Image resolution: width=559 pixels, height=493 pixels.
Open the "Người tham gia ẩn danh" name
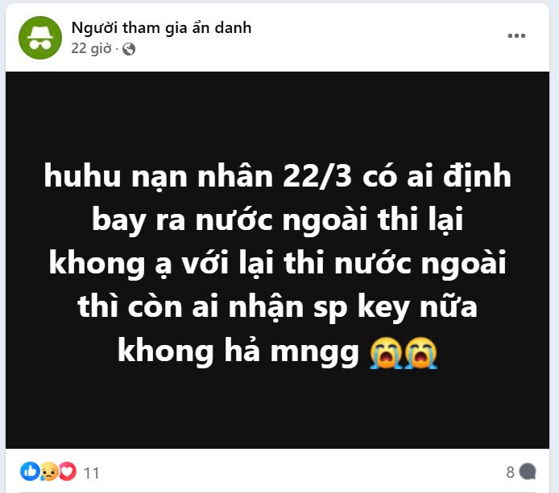[x=161, y=28]
